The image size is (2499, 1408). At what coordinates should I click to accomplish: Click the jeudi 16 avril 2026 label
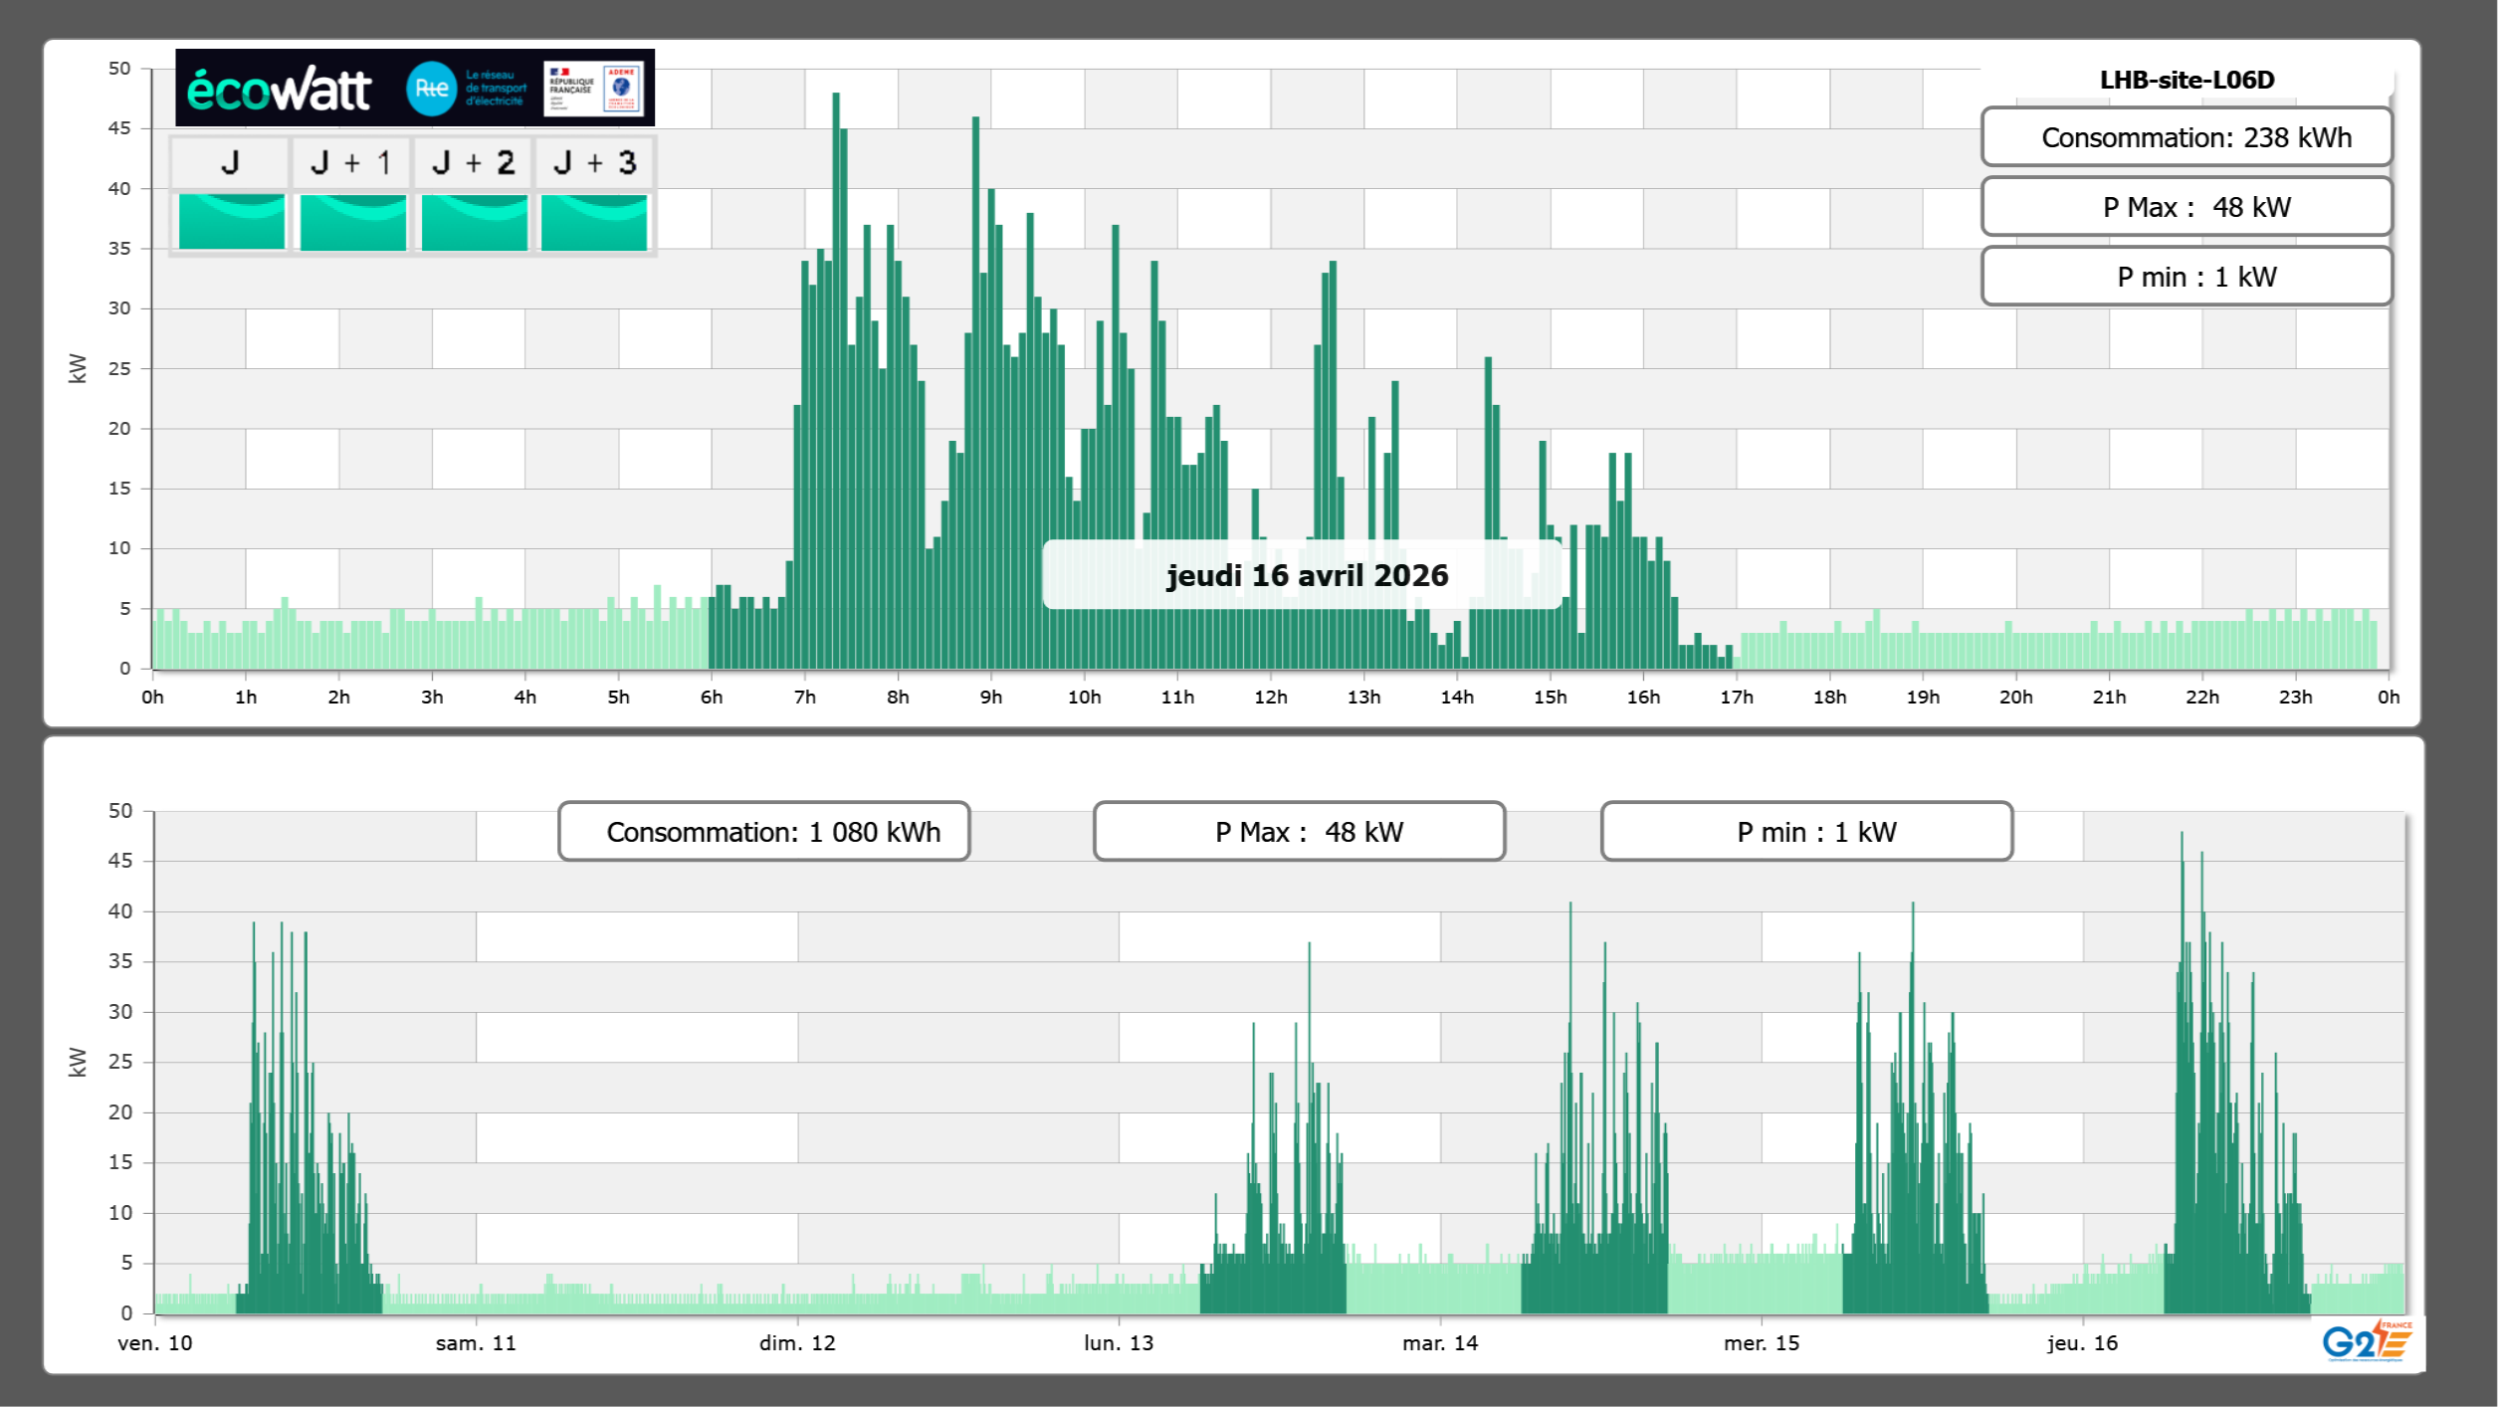click(1306, 575)
